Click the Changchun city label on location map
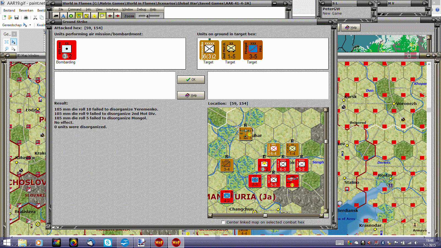The width and height of the screenshot is (441, 248). [241, 209]
